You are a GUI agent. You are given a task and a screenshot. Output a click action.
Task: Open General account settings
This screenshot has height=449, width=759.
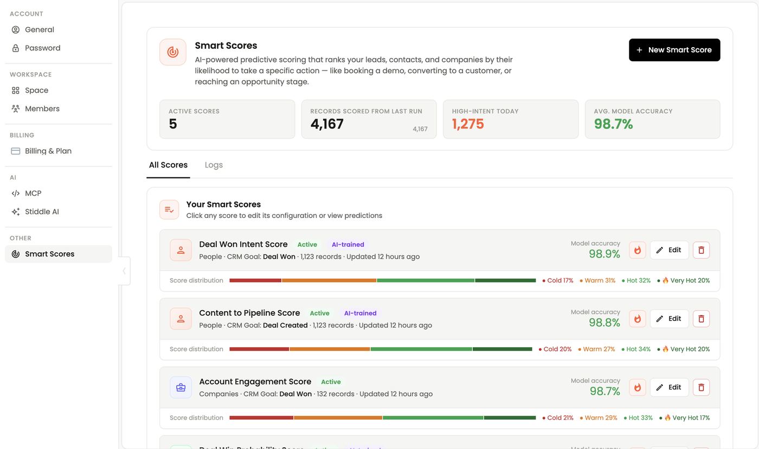59,29
